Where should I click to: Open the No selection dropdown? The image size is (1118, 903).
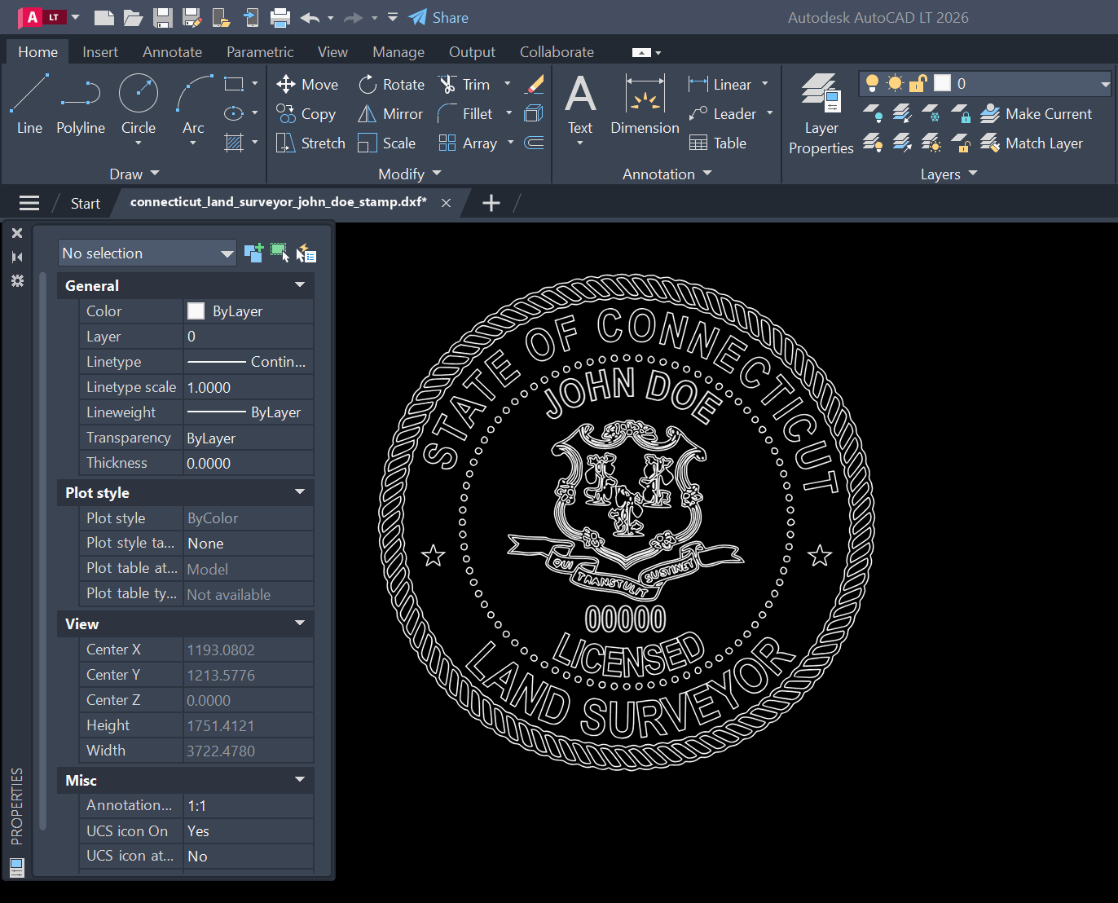[x=147, y=253]
